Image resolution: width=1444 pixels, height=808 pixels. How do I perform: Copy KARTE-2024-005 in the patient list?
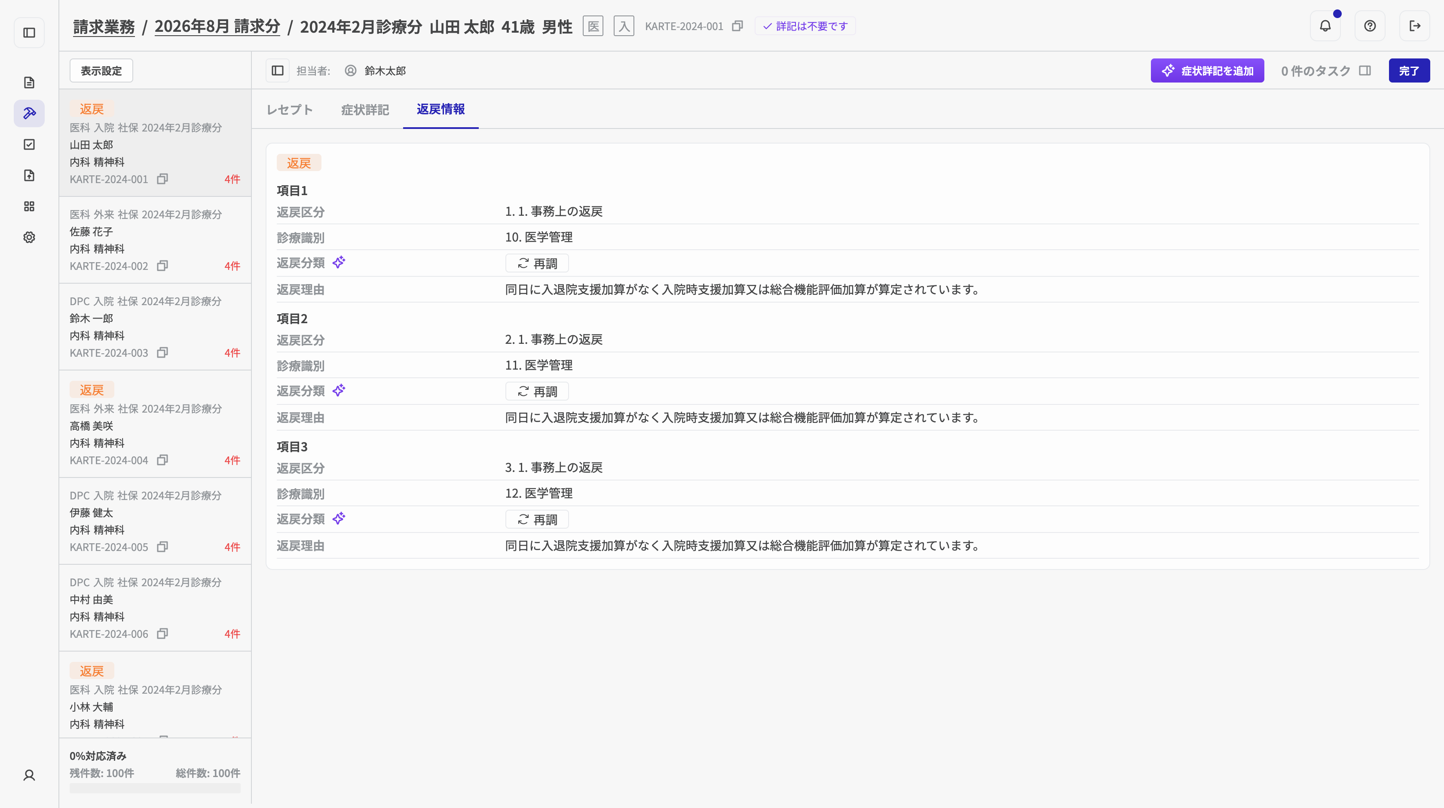pos(162,547)
